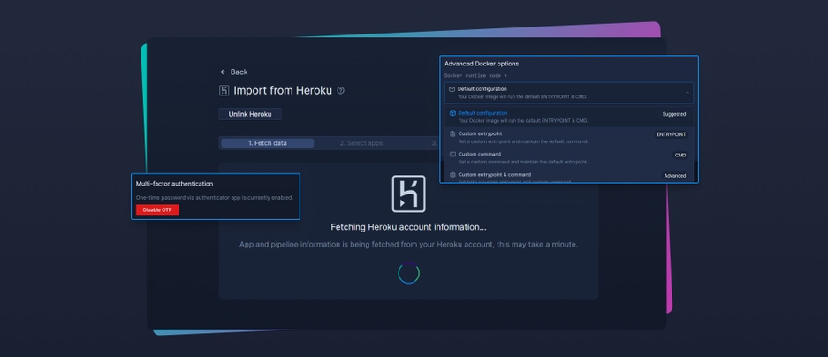Click the Disable OTP button

click(157, 209)
